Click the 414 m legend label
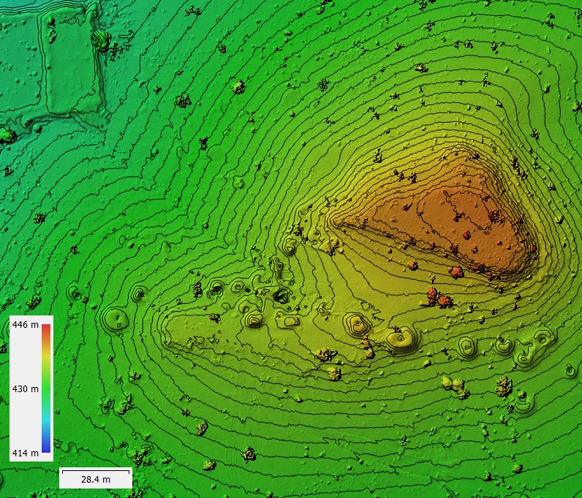The image size is (582, 498). pos(26,453)
